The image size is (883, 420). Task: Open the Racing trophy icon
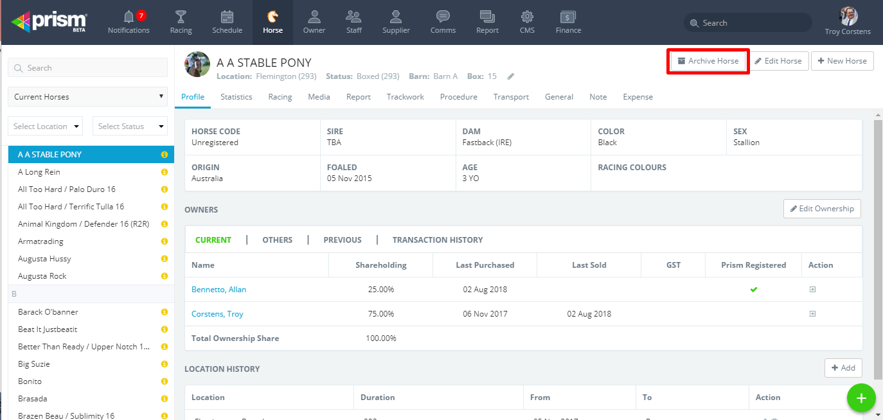(181, 16)
